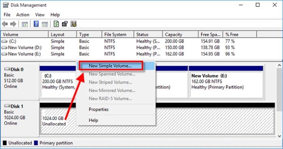Select Properties in the context menu
This screenshot has height=149, width=283.
click(x=99, y=109)
